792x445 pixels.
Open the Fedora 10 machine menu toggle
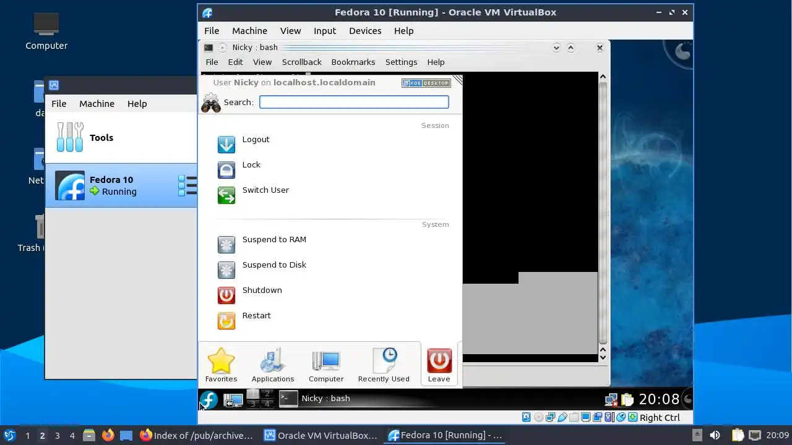pyautogui.click(x=187, y=185)
